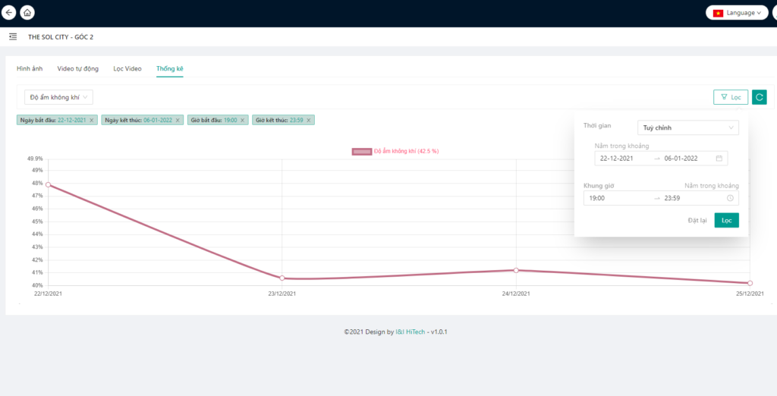Apply filter with solid Lọc button
The width and height of the screenshot is (777, 396).
(x=726, y=221)
